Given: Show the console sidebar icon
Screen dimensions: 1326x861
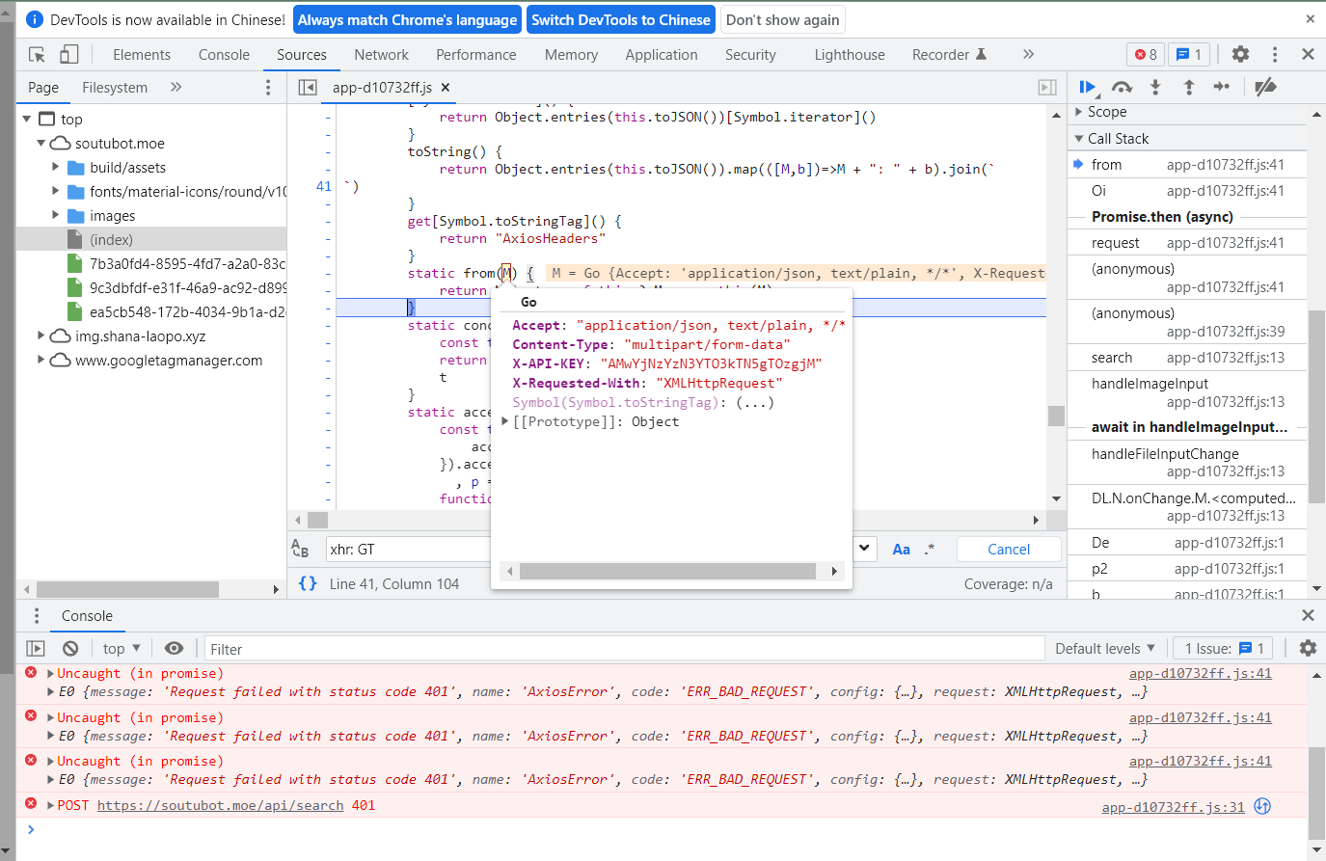Looking at the screenshot, I should point(36,649).
